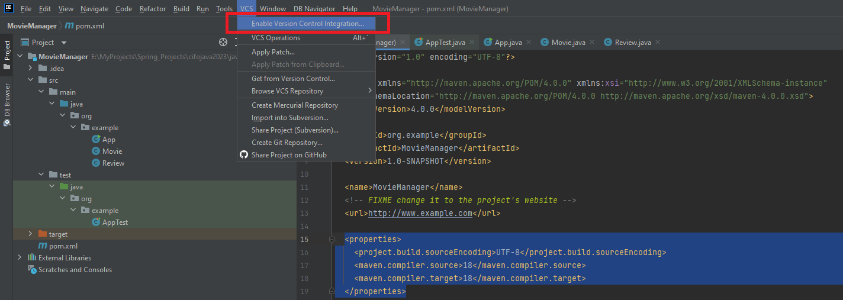Click line number 17 in gutter

304,266
